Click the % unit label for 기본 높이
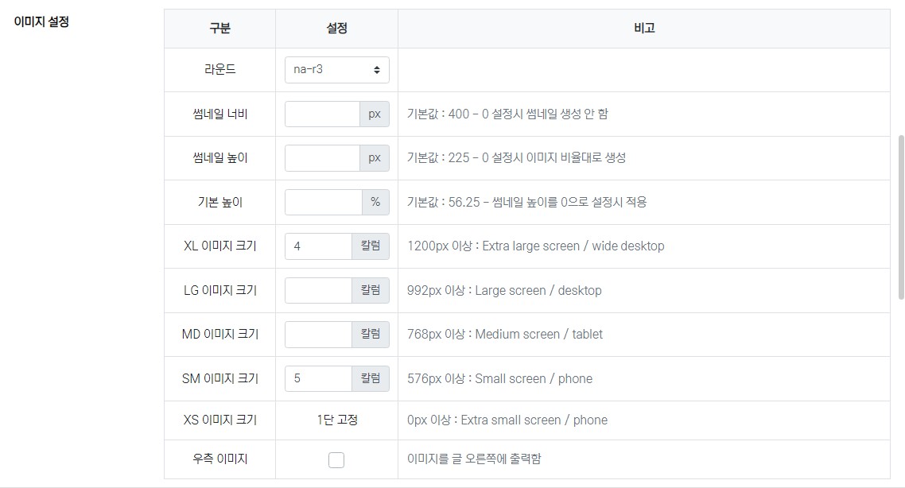 coord(375,203)
